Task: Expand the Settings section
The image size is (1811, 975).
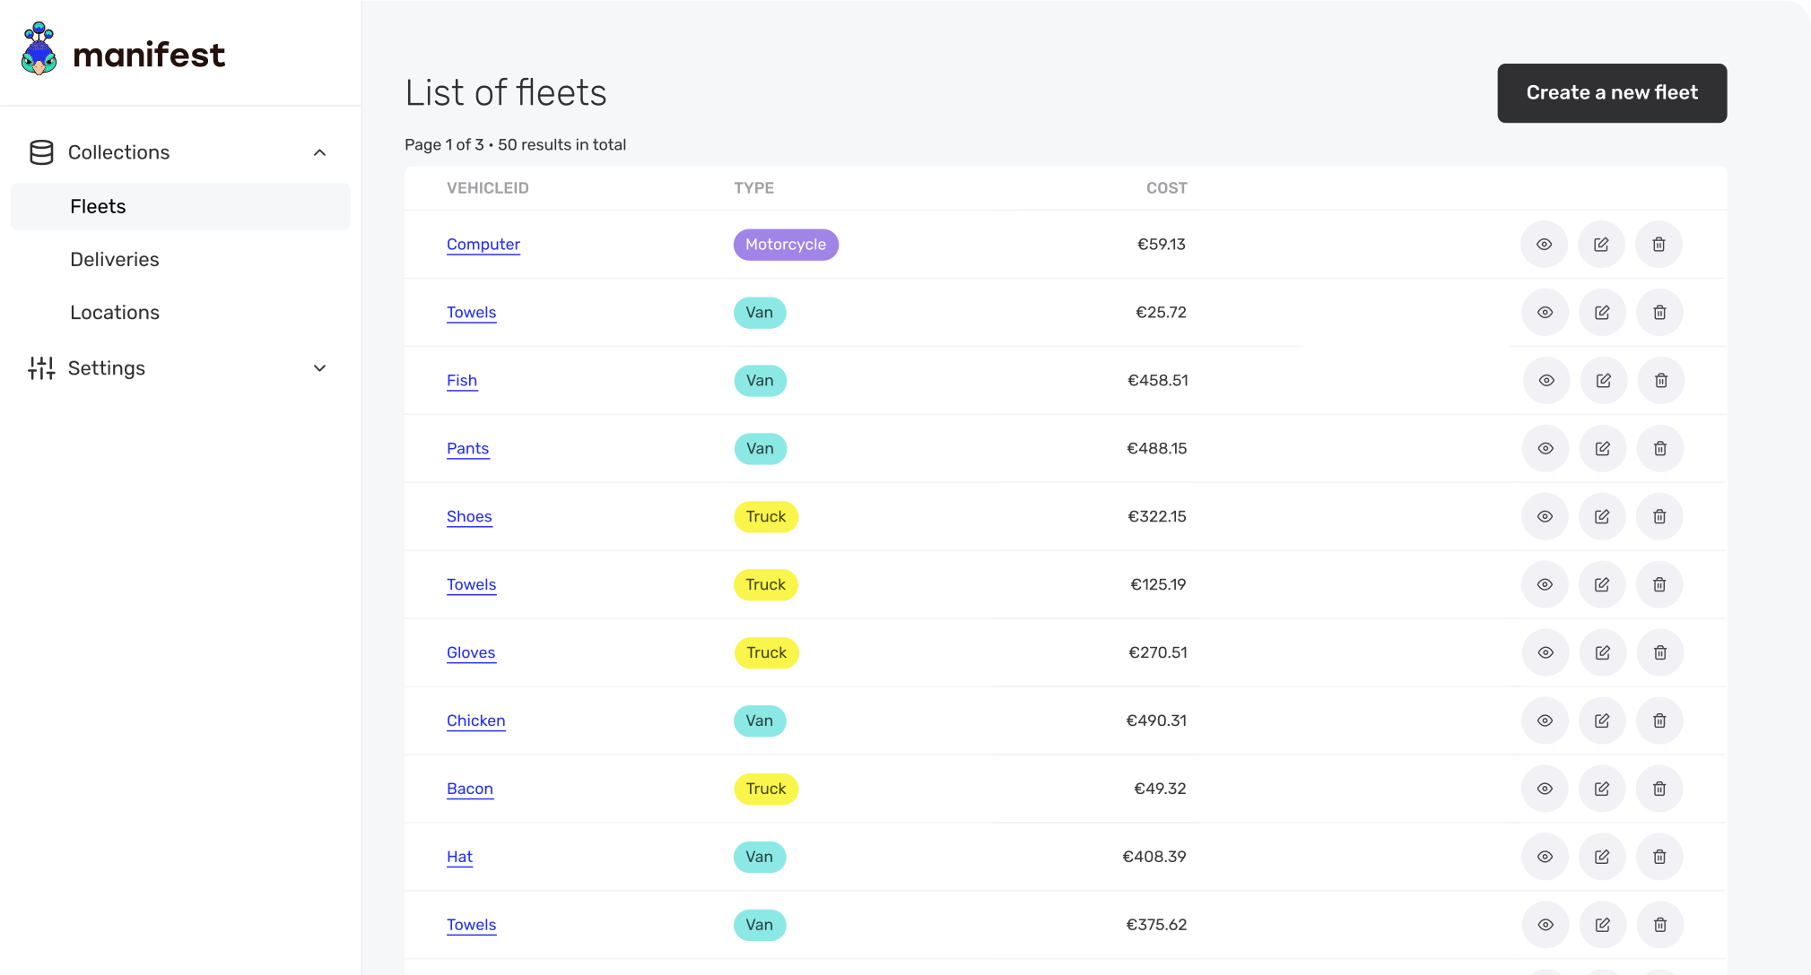Action: (319, 367)
